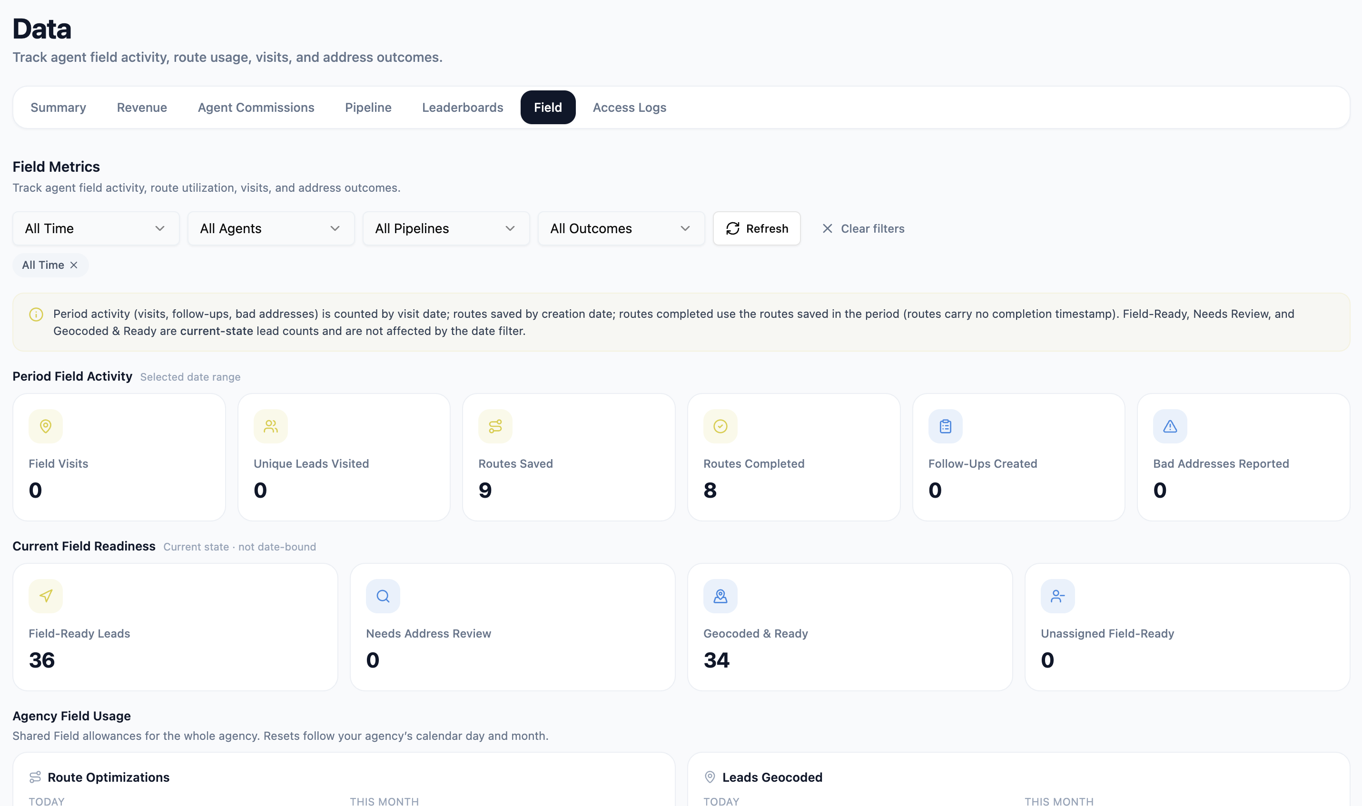The width and height of the screenshot is (1362, 806).
Task: Click the Leads Geocoded pin icon
Action: pyautogui.click(x=710, y=777)
